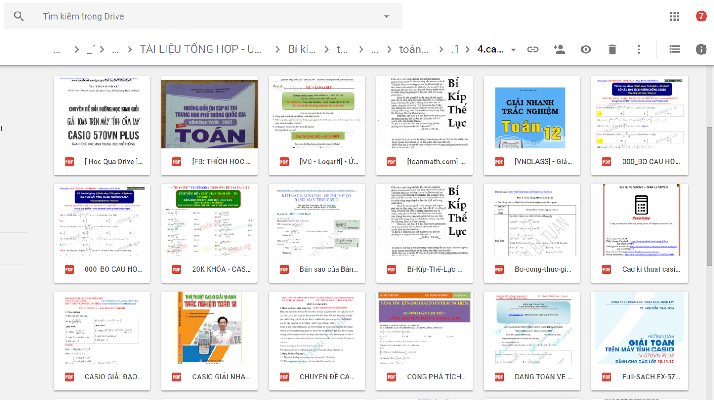
Task: Click the add people share icon
Action: [559, 49]
